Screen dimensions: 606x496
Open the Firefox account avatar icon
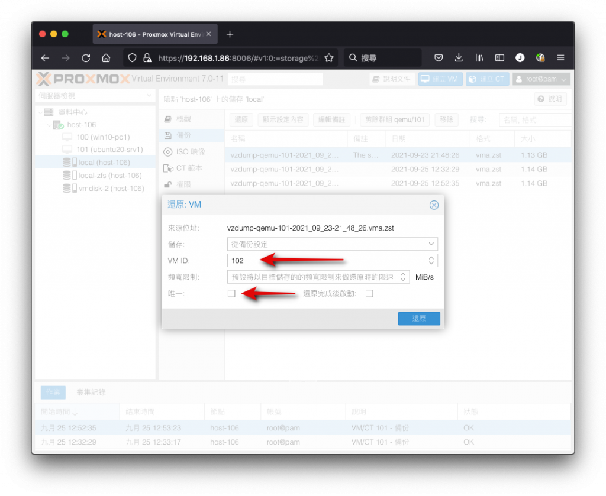pos(520,58)
